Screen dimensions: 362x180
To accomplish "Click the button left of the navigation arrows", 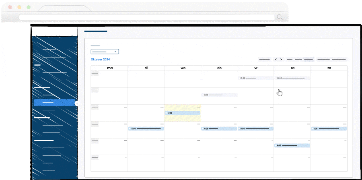I will pyautogui.click(x=265, y=59).
